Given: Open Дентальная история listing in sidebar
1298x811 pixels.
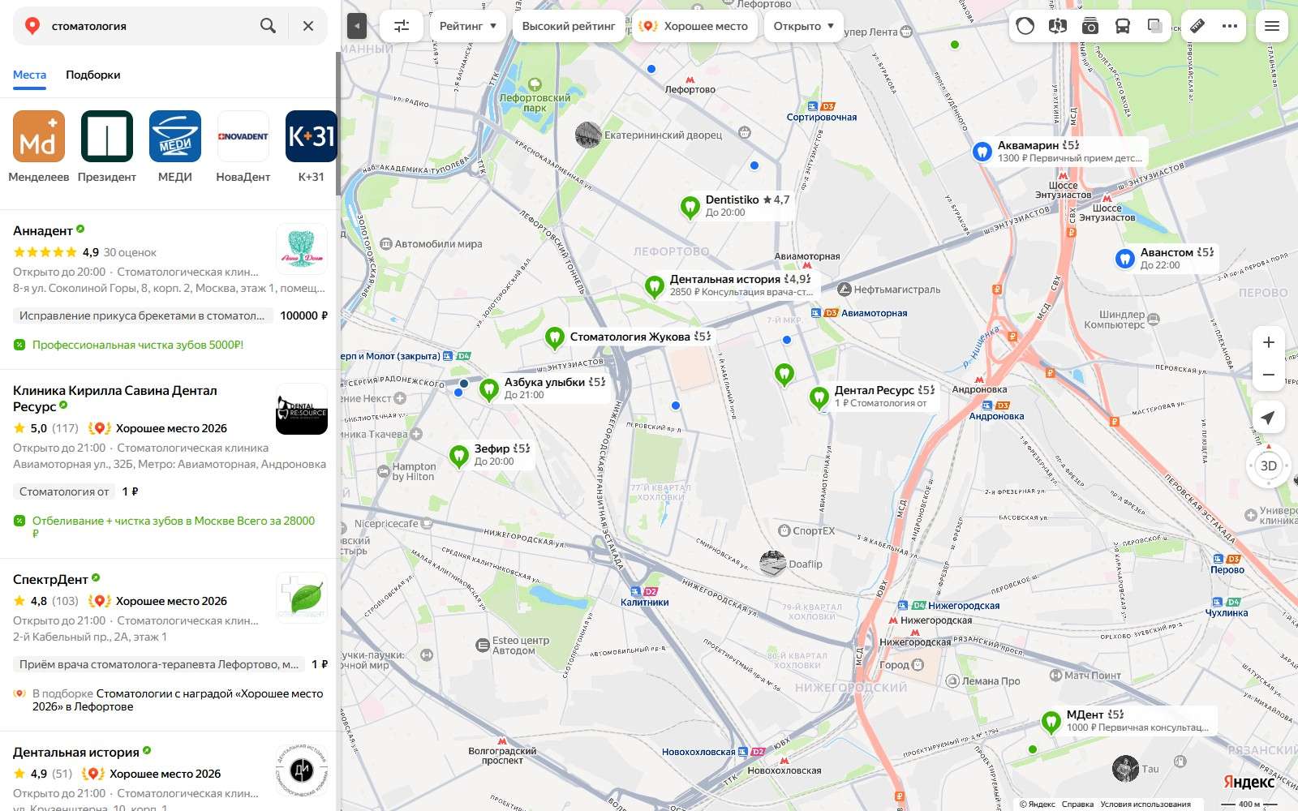Looking at the screenshot, I should [x=76, y=753].
